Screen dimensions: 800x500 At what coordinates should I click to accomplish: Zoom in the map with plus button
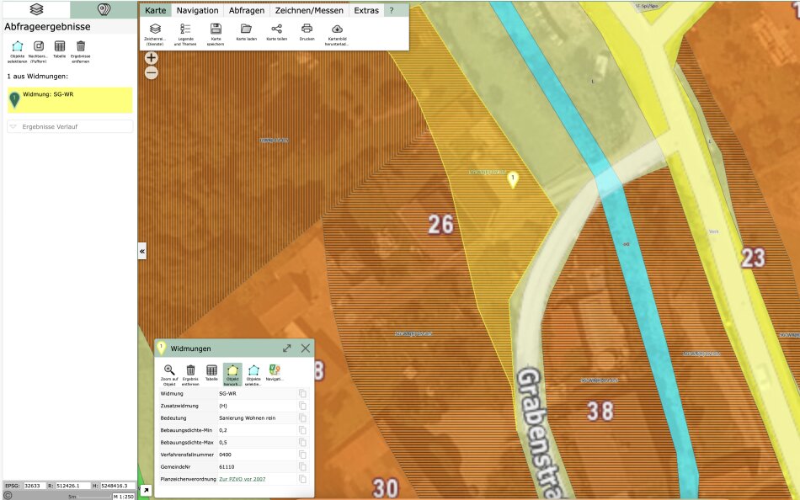[151, 58]
